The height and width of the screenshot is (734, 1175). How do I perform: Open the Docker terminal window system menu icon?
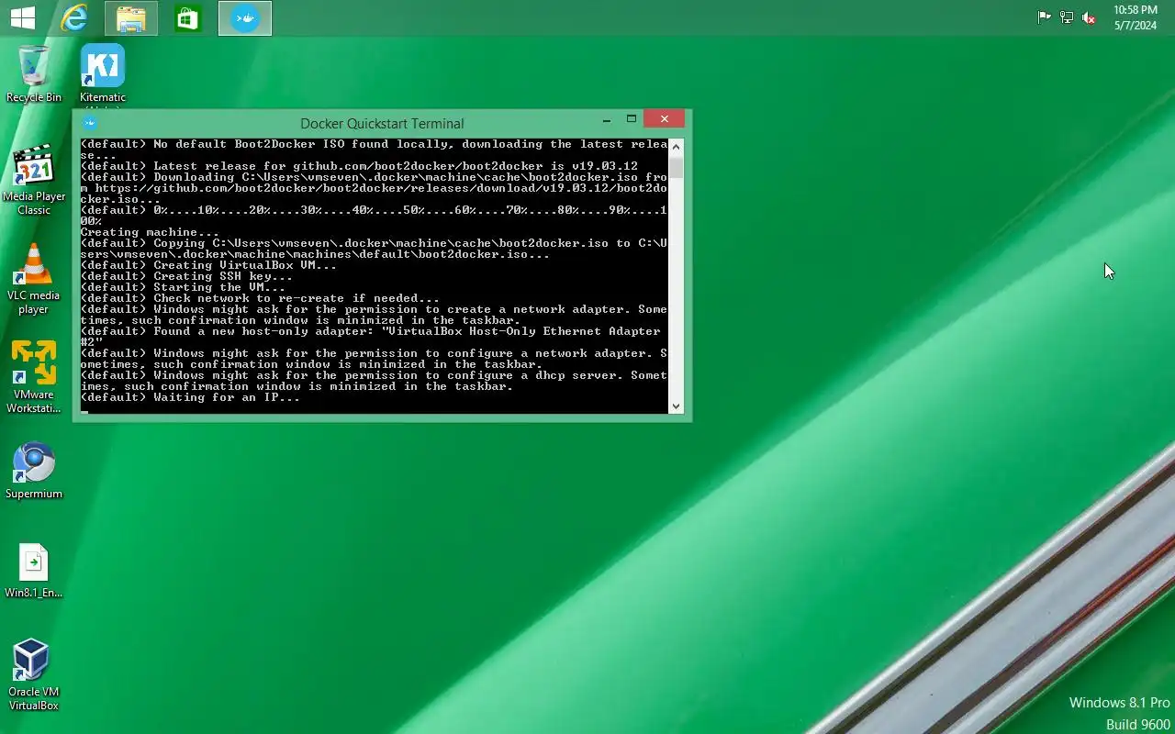(89, 122)
